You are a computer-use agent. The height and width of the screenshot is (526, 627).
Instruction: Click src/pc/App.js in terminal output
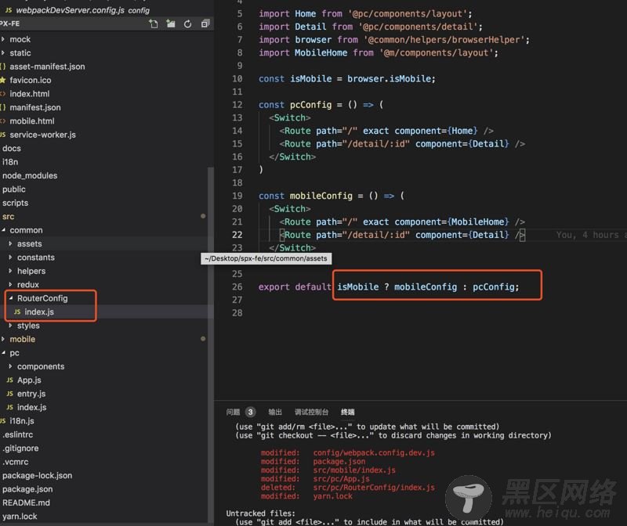[x=341, y=479]
